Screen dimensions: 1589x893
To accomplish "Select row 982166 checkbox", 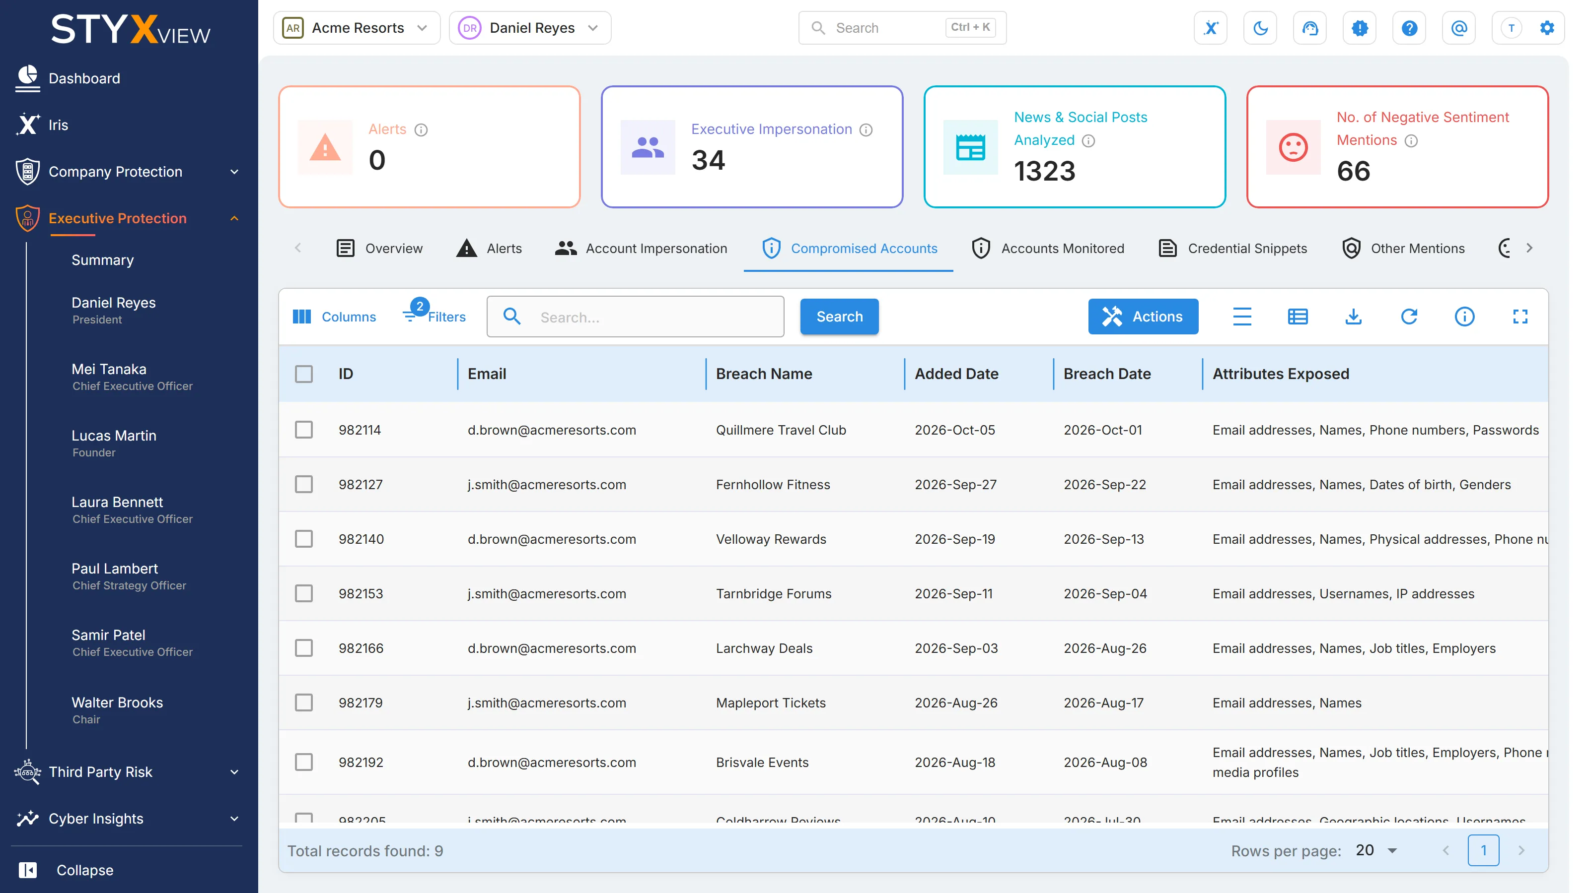I will point(303,648).
